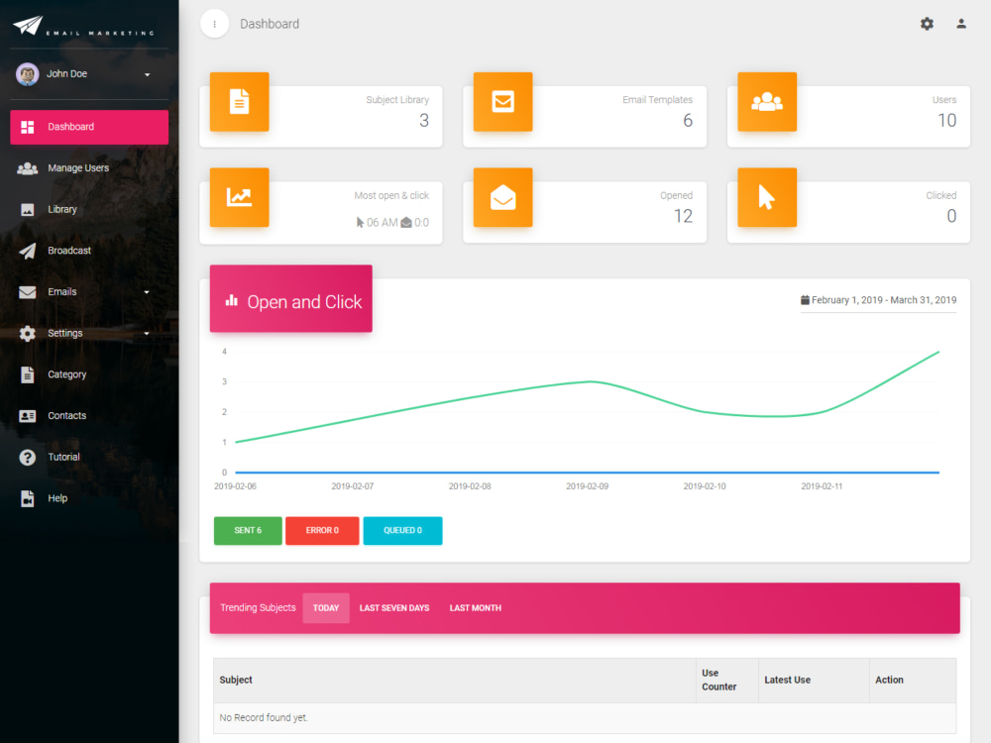Viewport: 991px width, 743px height.
Task: Click the 2019-02-09 chart axis label
Action: tap(587, 486)
